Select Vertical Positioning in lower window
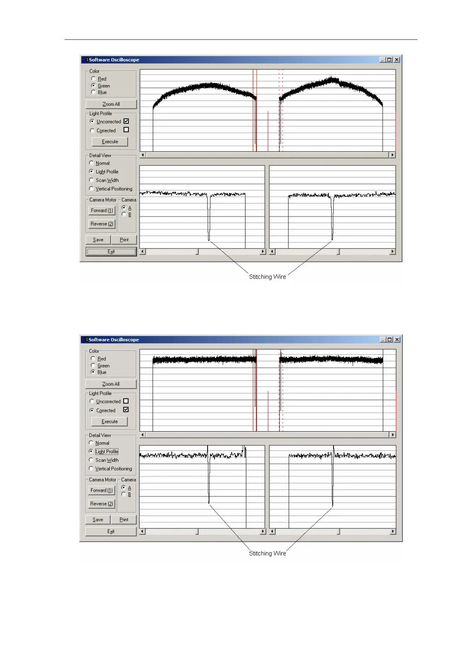460x651 pixels. point(91,469)
